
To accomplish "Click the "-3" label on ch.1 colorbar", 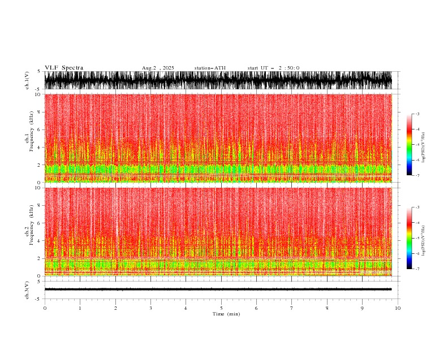I will pyautogui.click(x=417, y=114).
